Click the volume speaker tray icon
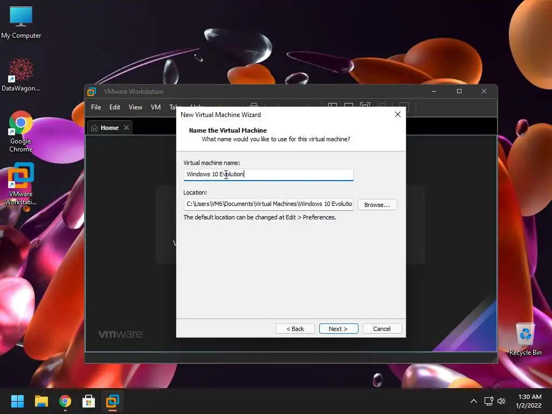 click(x=501, y=401)
